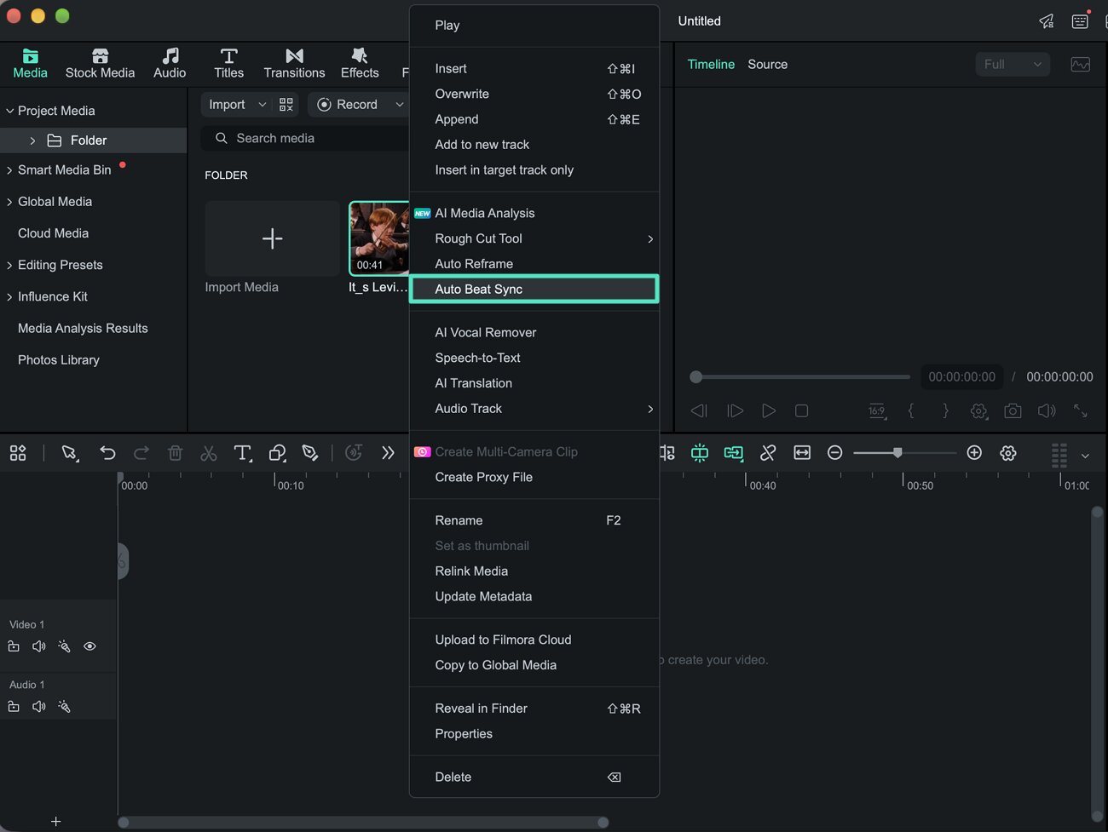Image resolution: width=1108 pixels, height=832 pixels.
Task: Mute the Audio 1 track
Action: 39,707
